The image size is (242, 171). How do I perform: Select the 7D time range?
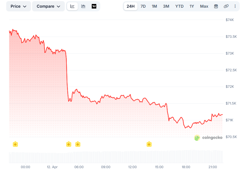tap(143, 6)
